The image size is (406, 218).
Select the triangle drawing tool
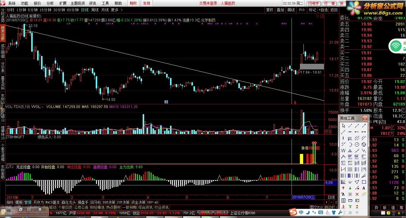point(357,182)
